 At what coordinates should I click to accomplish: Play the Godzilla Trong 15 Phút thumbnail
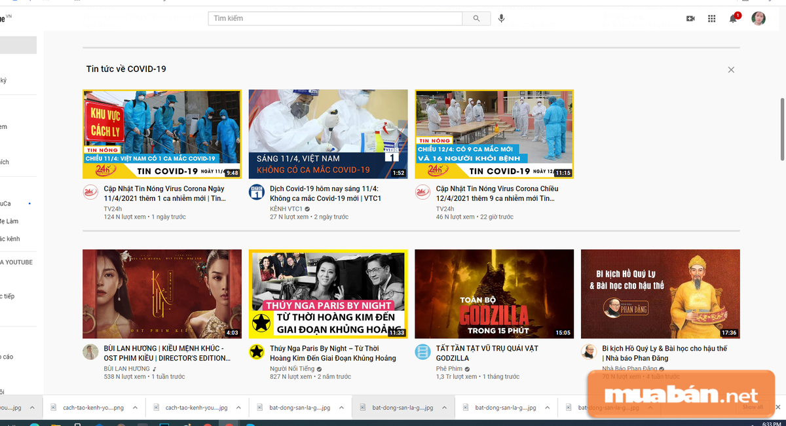(x=495, y=294)
